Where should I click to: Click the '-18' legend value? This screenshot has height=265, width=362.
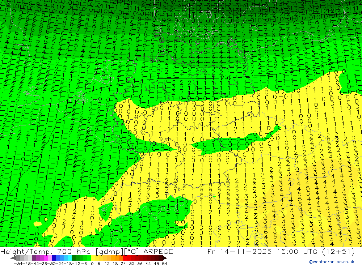click(68, 264)
